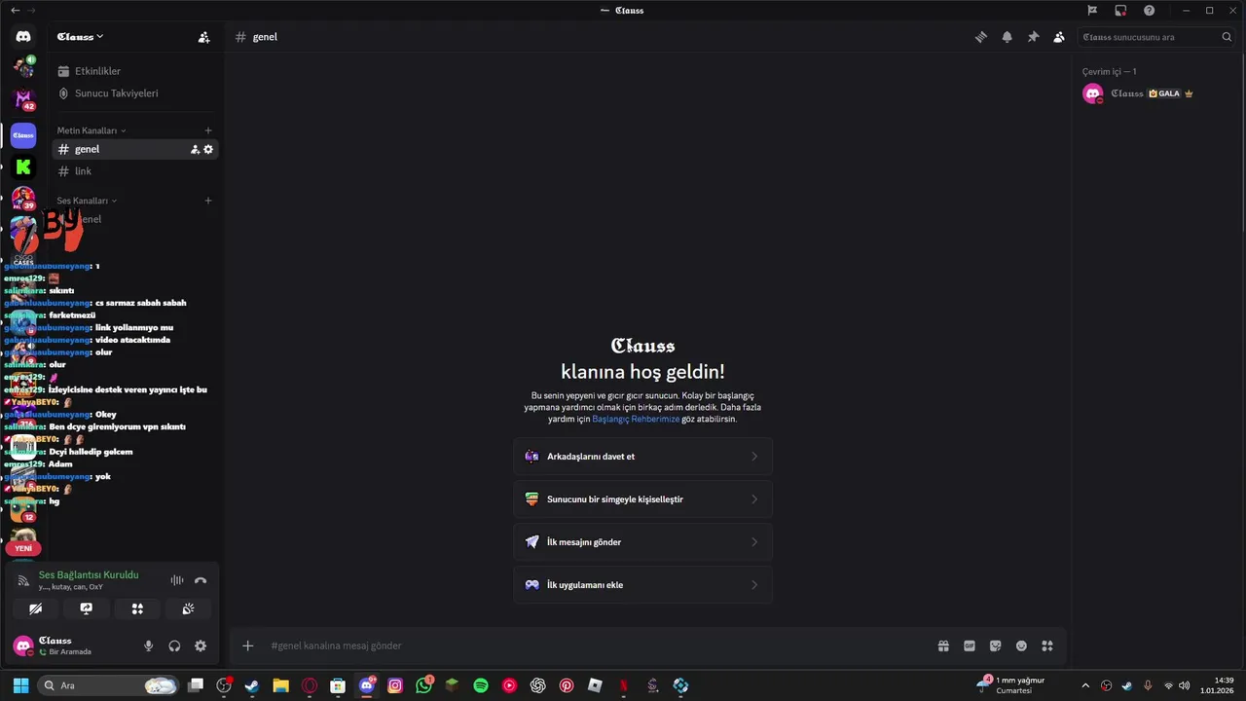Collapse the Ses Kanalları category
The image size is (1246, 701).
click(x=87, y=201)
